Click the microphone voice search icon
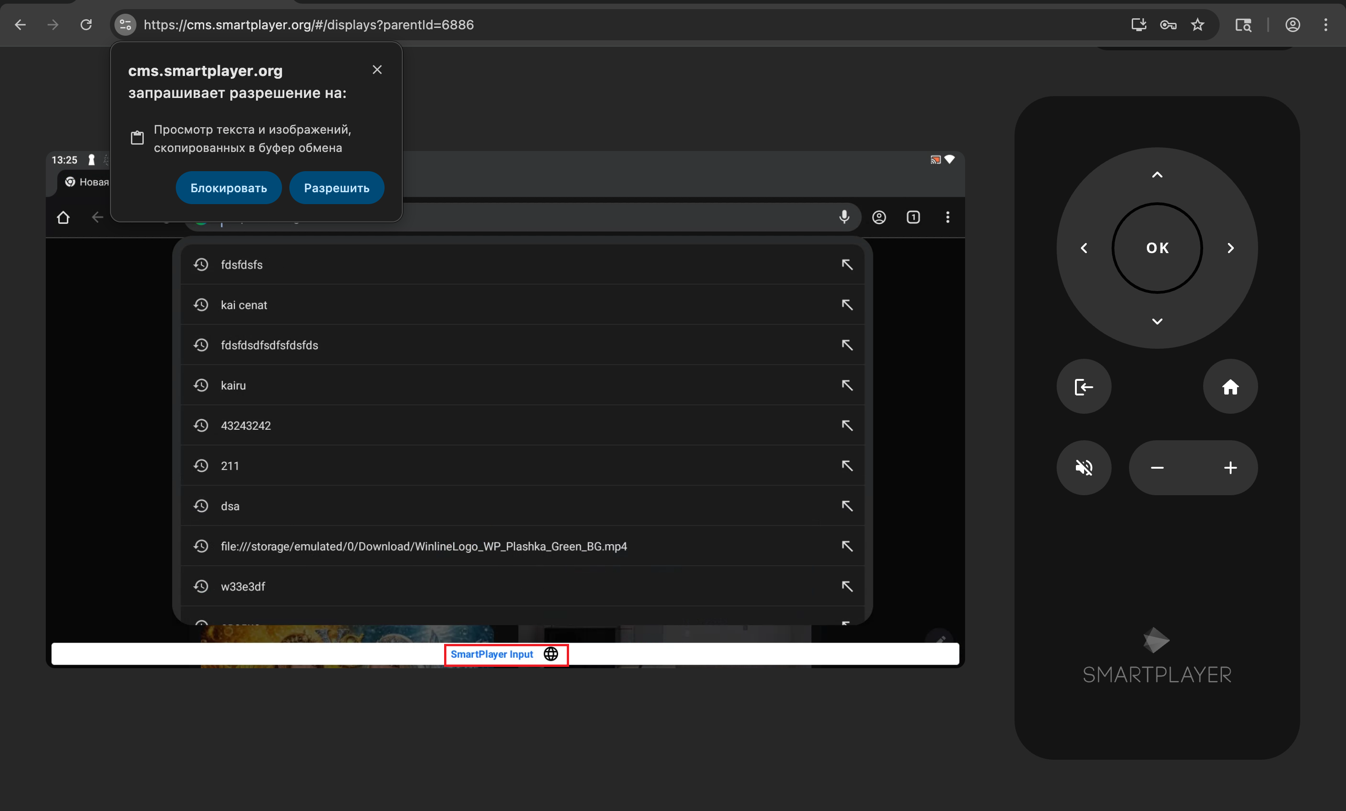1346x811 pixels. [x=844, y=217]
